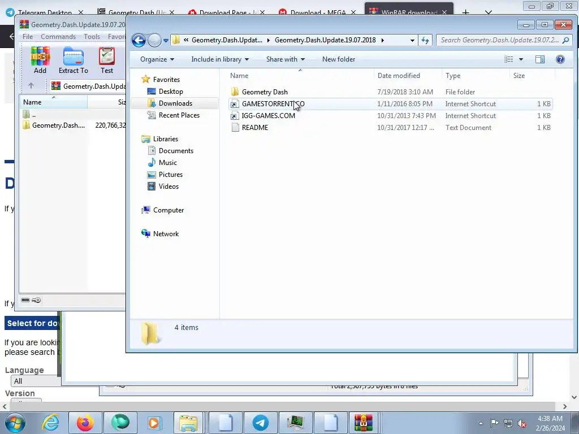Click the Explorer Forward navigation arrow

coord(154,40)
